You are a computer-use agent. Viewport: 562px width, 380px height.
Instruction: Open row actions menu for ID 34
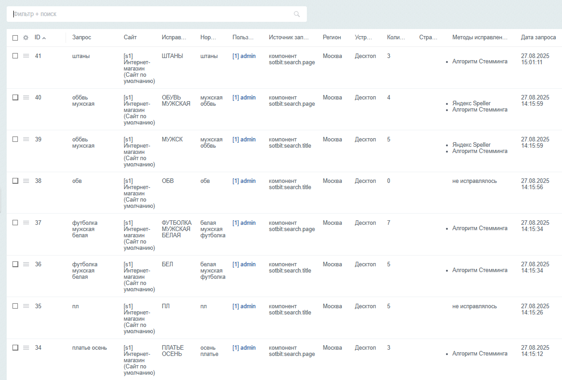[26, 347]
